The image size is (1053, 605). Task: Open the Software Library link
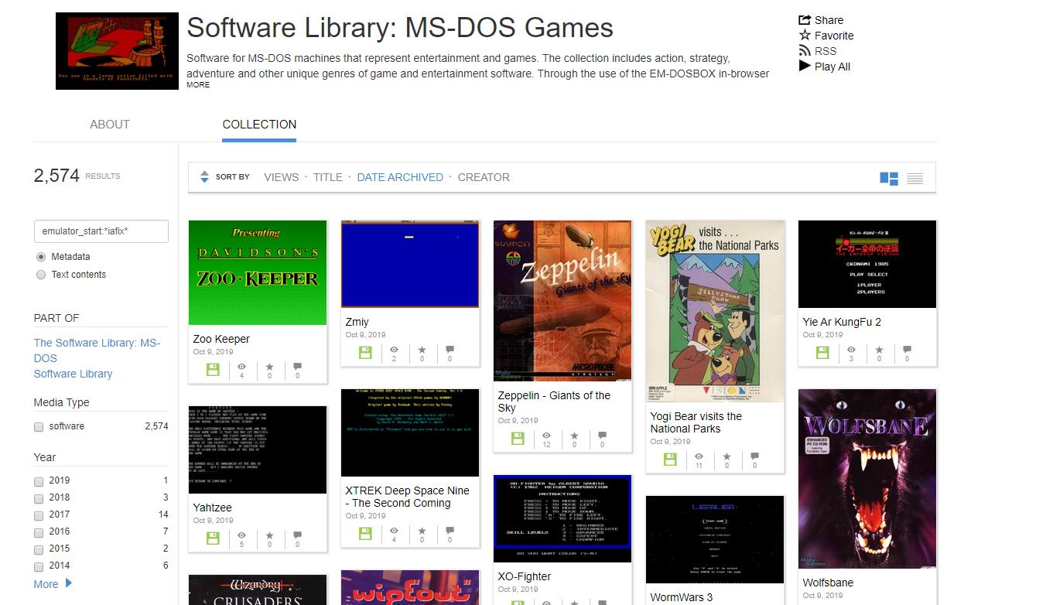coord(73,374)
